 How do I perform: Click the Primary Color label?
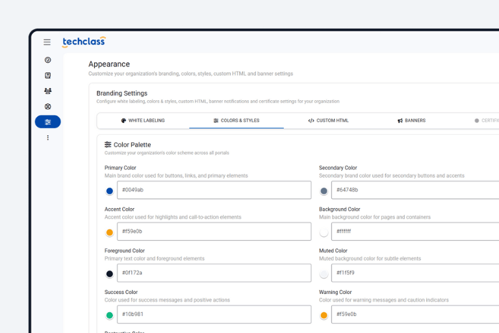[120, 168]
